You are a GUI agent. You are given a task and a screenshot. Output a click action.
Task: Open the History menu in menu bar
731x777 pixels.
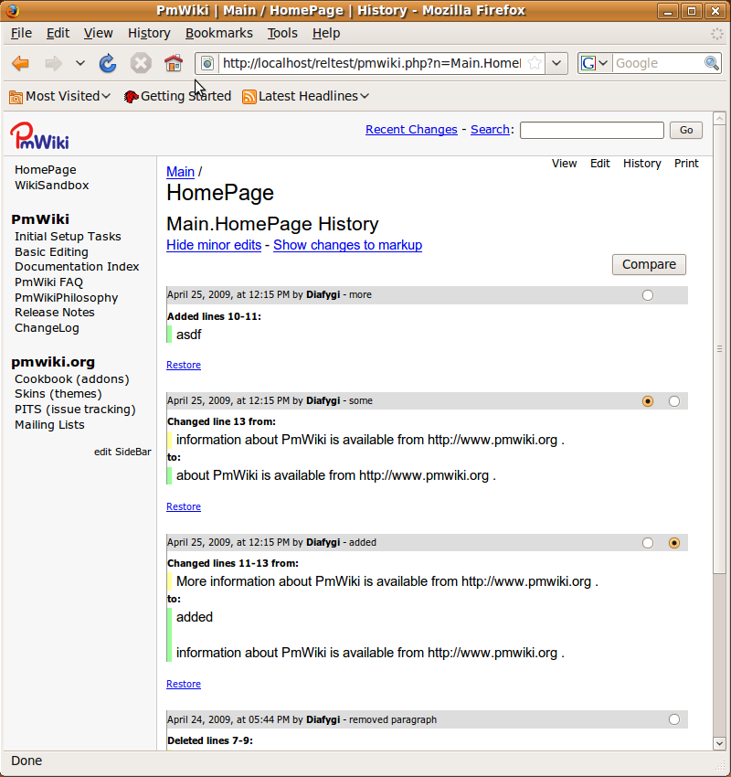pos(149,33)
